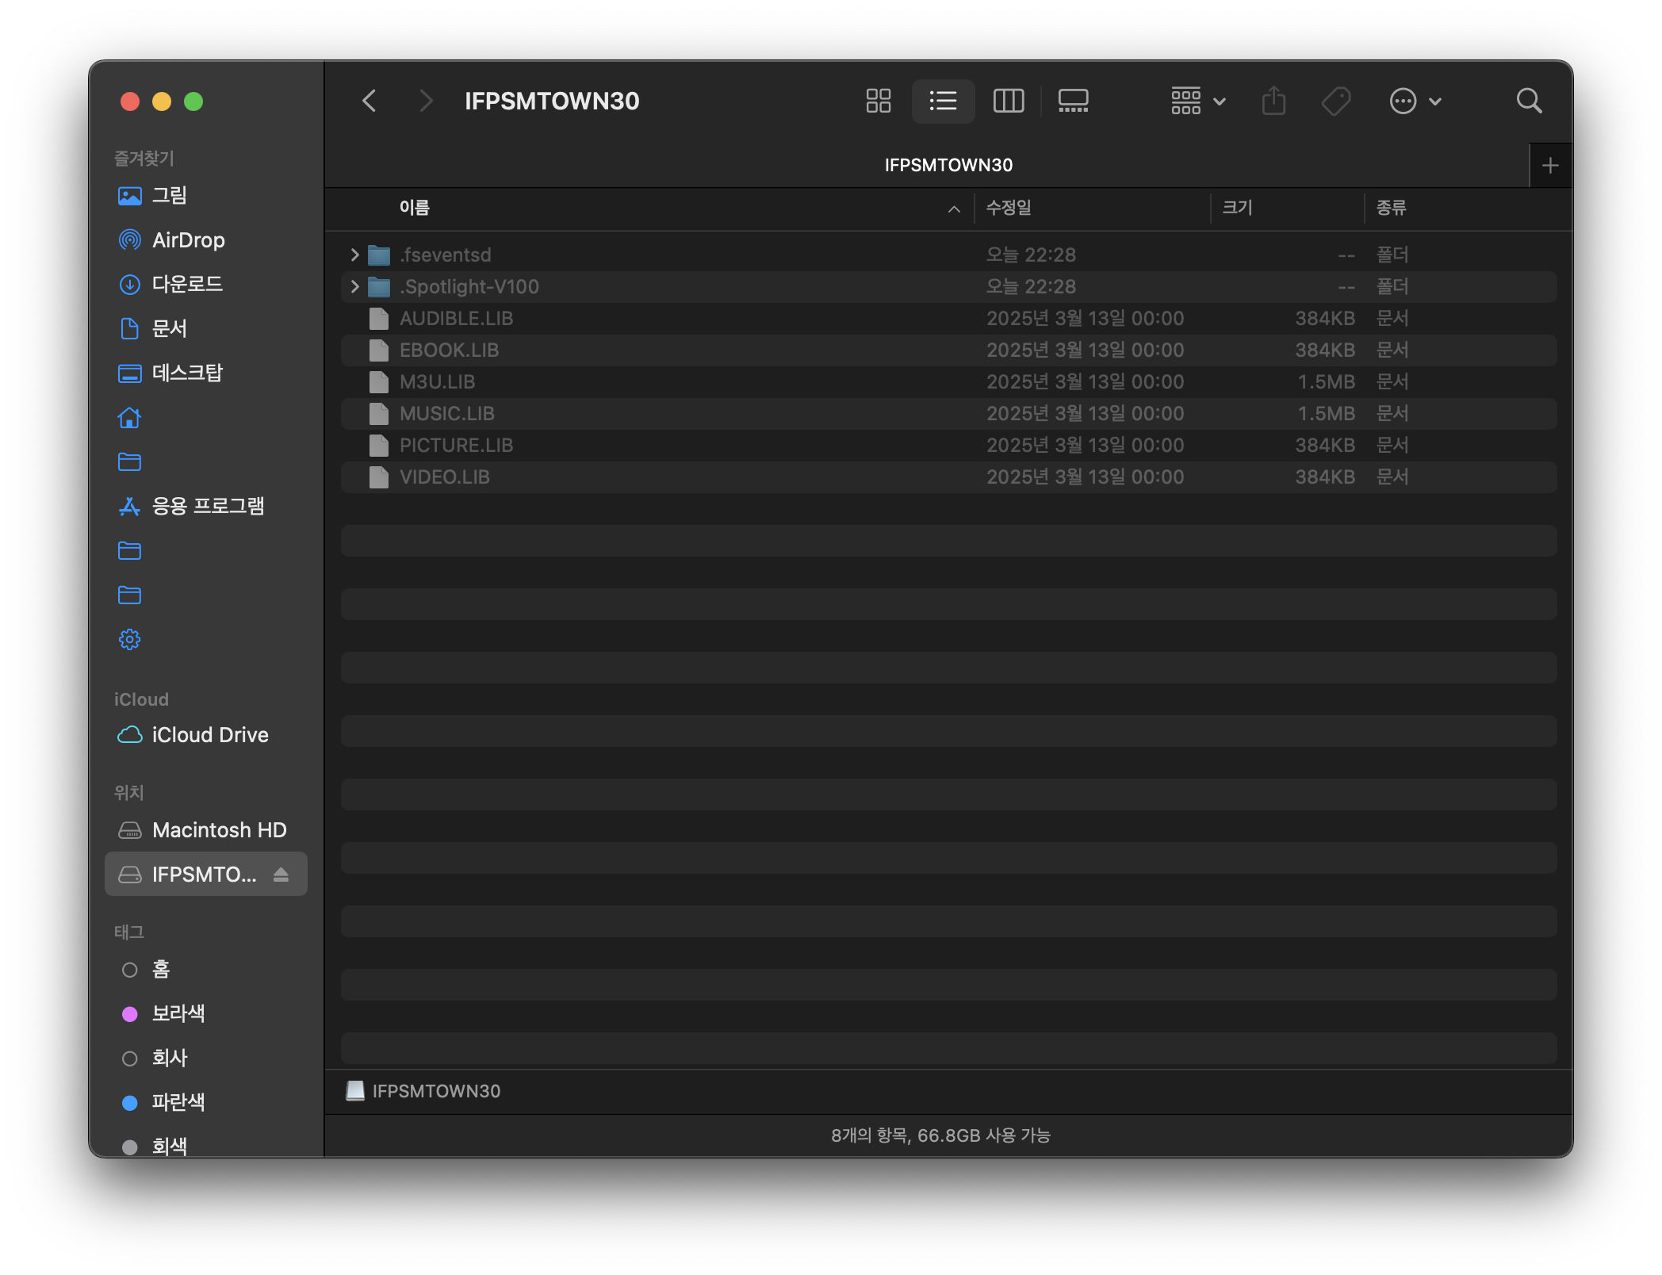Click the Tag edit icon

tap(1336, 101)
